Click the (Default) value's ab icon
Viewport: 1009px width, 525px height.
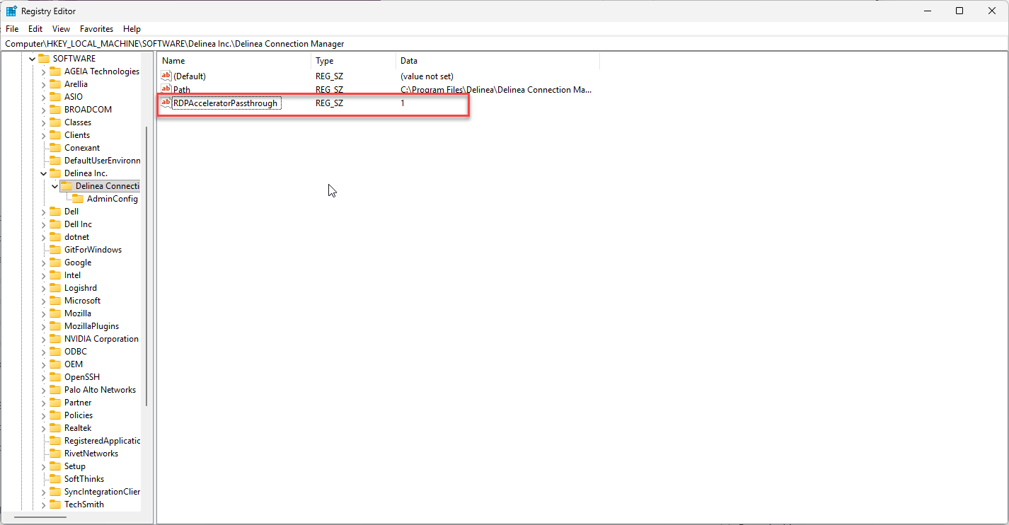click(166, 76)
